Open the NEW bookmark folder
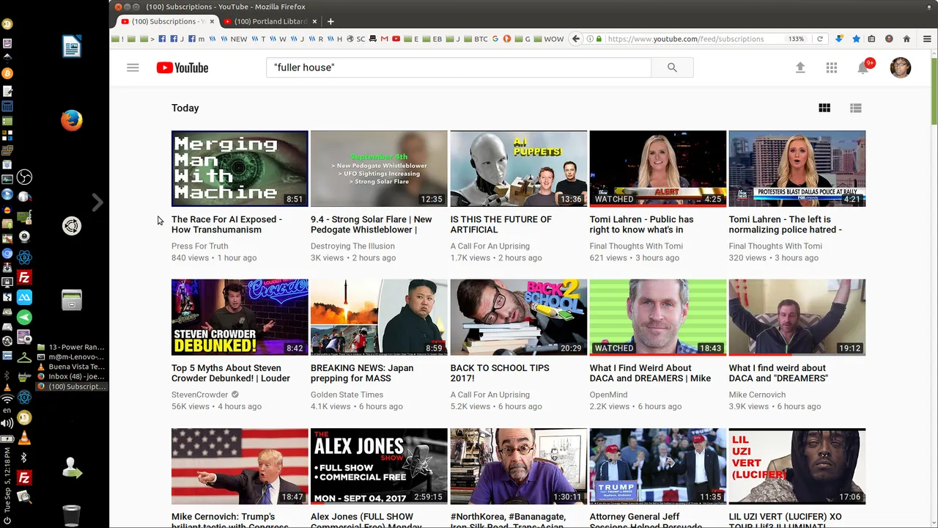 click(x=235, y=39)
